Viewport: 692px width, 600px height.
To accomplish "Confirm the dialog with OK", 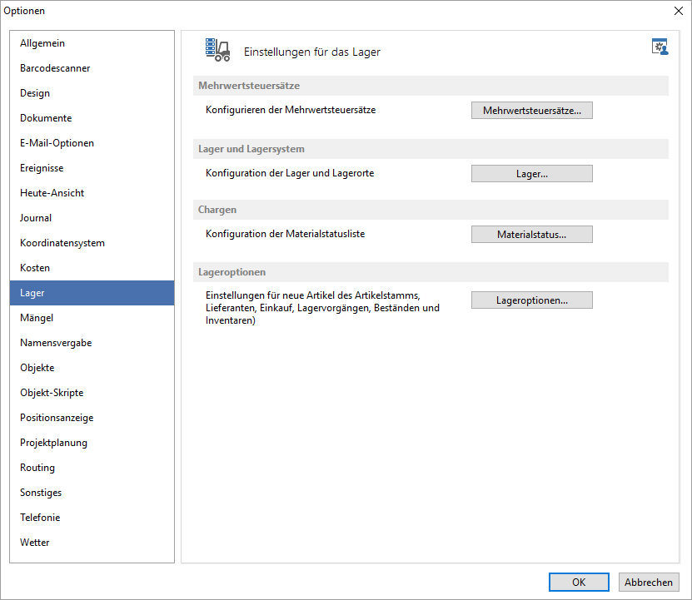I will [579, 583].
